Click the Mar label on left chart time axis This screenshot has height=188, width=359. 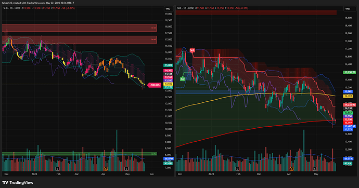76,174
